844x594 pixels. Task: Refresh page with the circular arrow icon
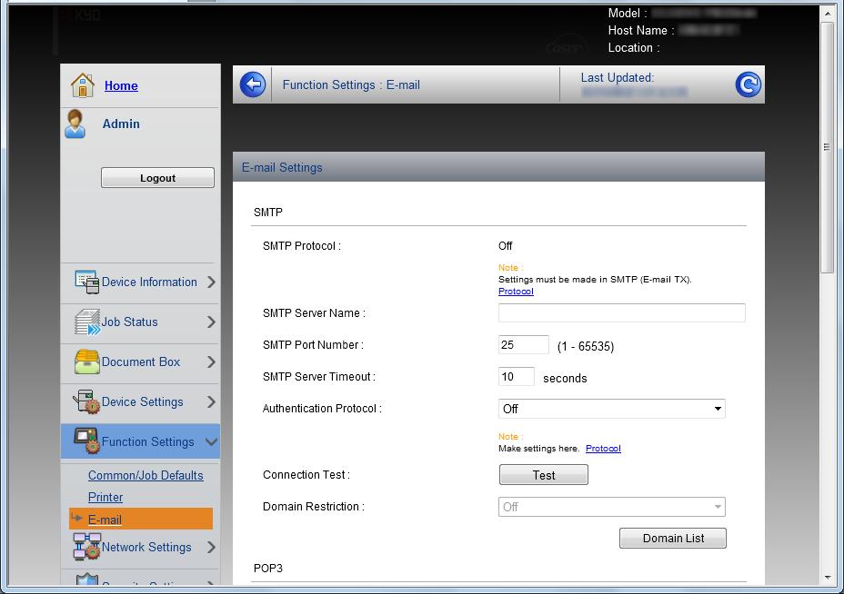click(x=749, y=84)
